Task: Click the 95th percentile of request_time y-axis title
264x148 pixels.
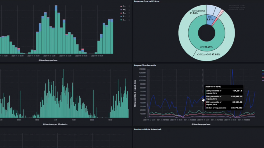Action: click(x=135, y=94)
